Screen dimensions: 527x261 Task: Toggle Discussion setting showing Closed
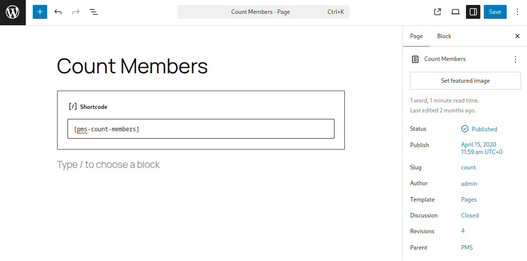[x=470, y=215]
